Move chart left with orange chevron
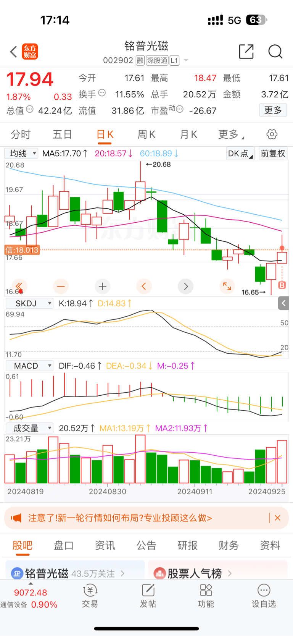Viewport: 293px width, 636px height. pos(144,286)
